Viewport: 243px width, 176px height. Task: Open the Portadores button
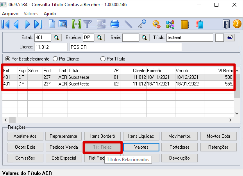click(180, 147)
